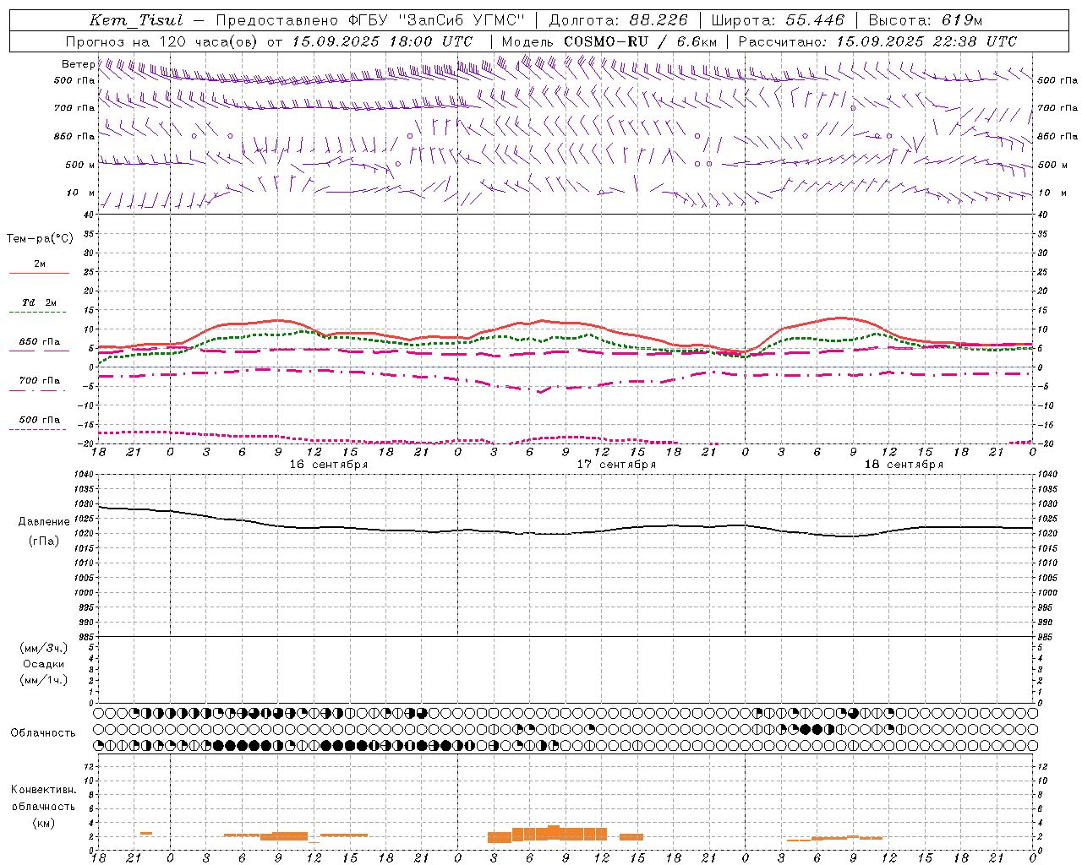The height and width of the screenshot is (865, 1082).
Task: Select the 'Предоставлено ФГБУ "ЗапСиб УГМС"' text
Action: 370,20
